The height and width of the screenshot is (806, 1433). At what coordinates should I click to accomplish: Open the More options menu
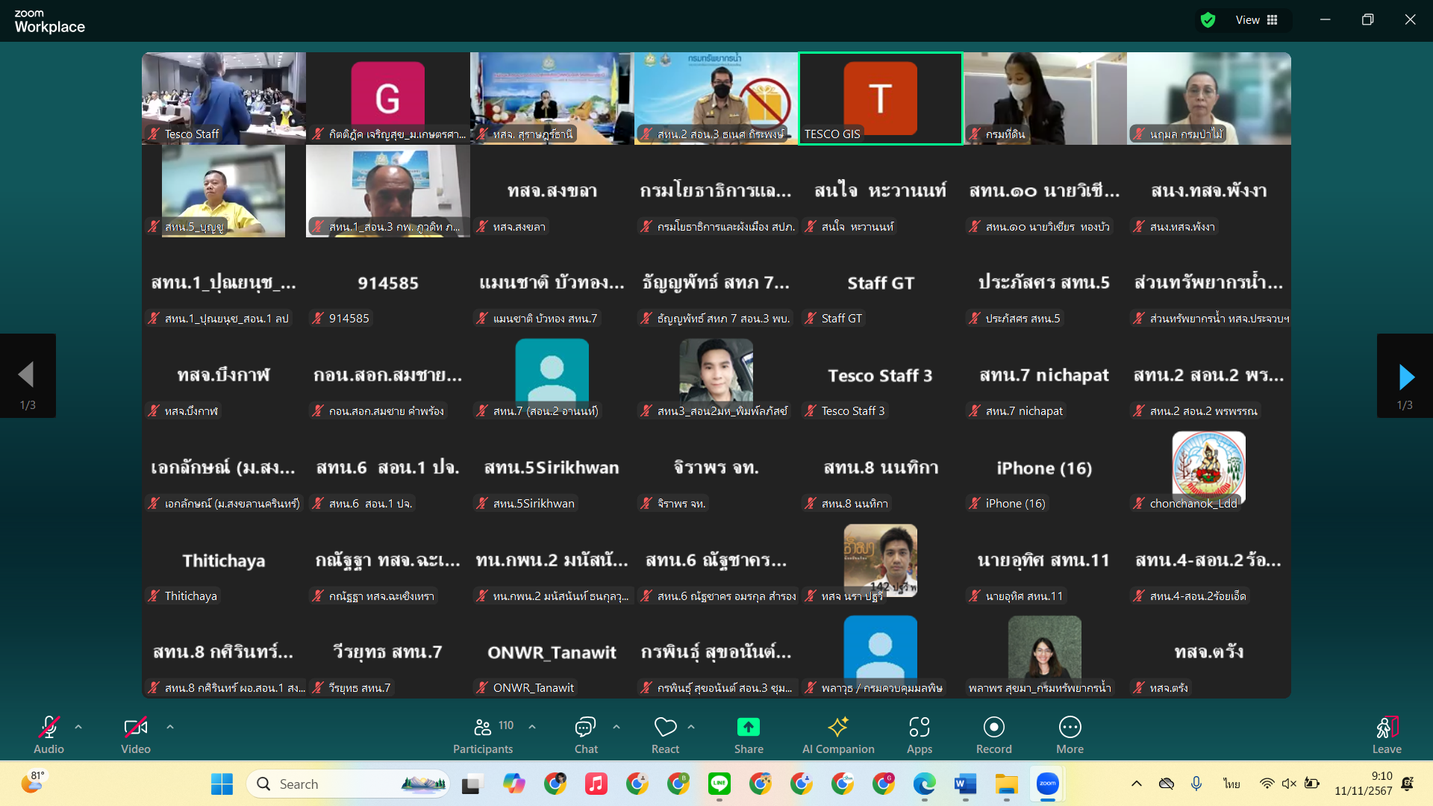click(1070, 735)
